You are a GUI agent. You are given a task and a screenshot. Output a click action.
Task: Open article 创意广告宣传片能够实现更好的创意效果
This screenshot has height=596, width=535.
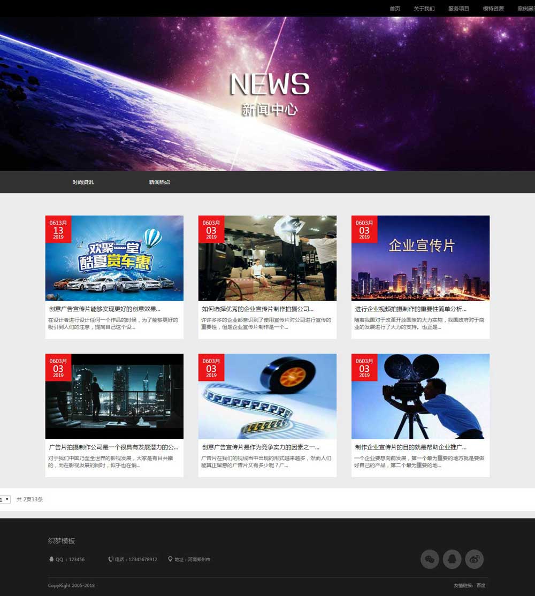[104, 309]
